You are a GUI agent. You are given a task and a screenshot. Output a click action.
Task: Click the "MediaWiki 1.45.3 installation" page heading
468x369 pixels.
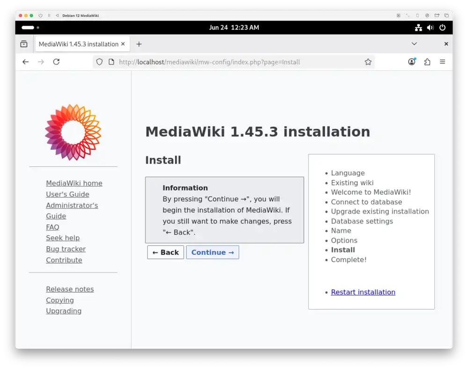pyautogui.click(x=257, y=132)
